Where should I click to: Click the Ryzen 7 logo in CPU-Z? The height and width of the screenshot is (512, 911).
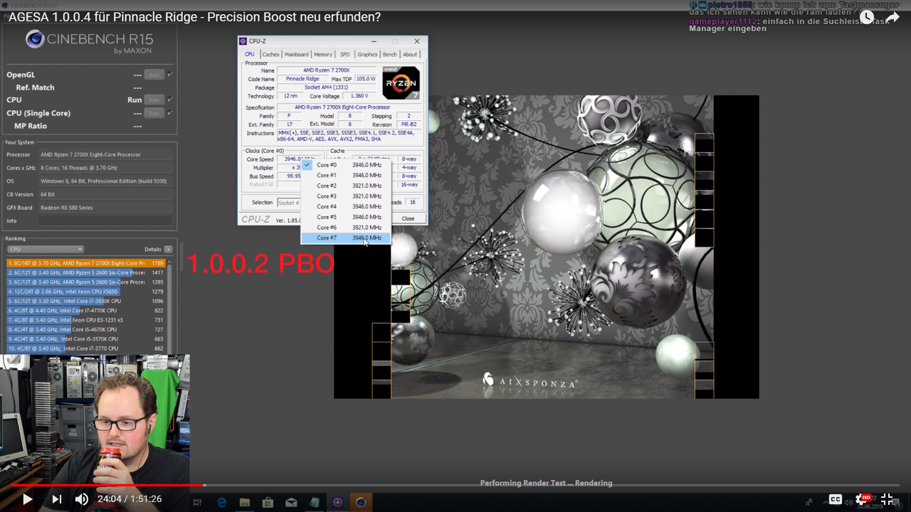(x=401, y=82)
